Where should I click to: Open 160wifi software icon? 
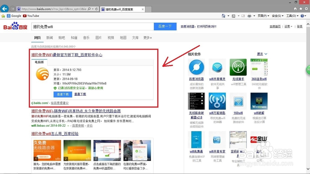coord(238,101)
